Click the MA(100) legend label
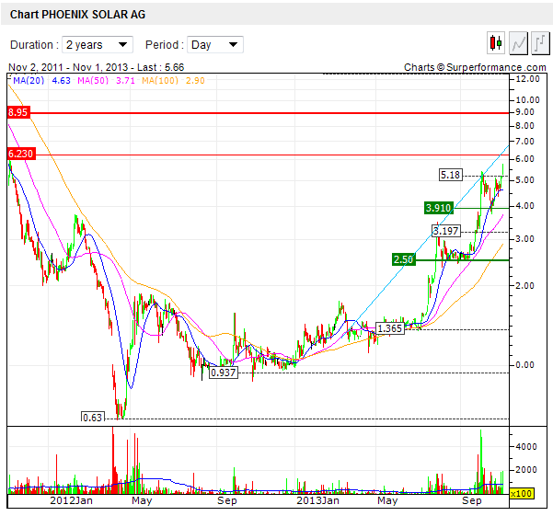 (x=160, y=81)
